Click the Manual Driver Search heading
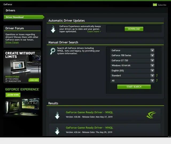171x144 pixels. tap(63, 42)
